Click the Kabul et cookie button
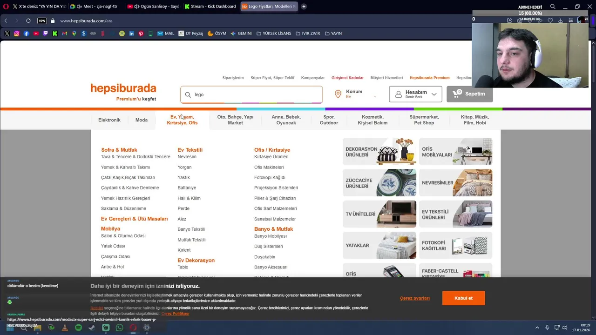 click(463, 298)
